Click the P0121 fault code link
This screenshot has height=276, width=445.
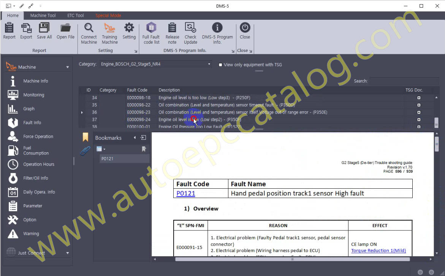click(x=185, y=194)
